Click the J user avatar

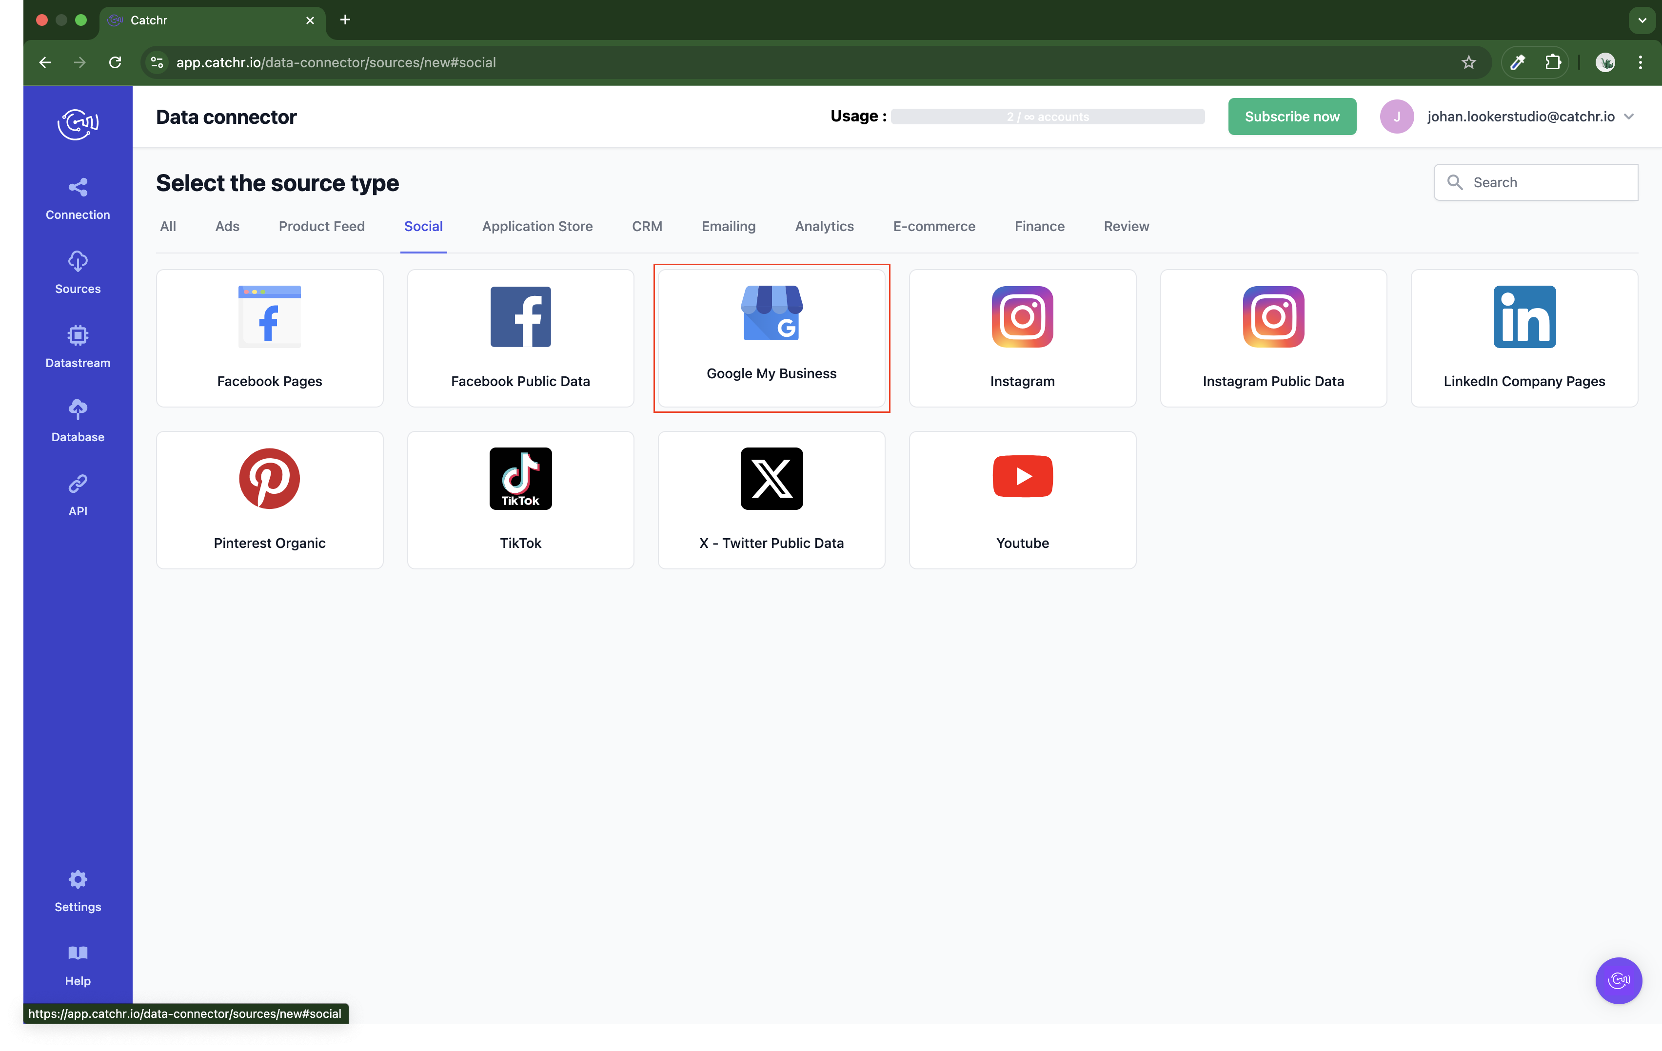[1396, 117]
